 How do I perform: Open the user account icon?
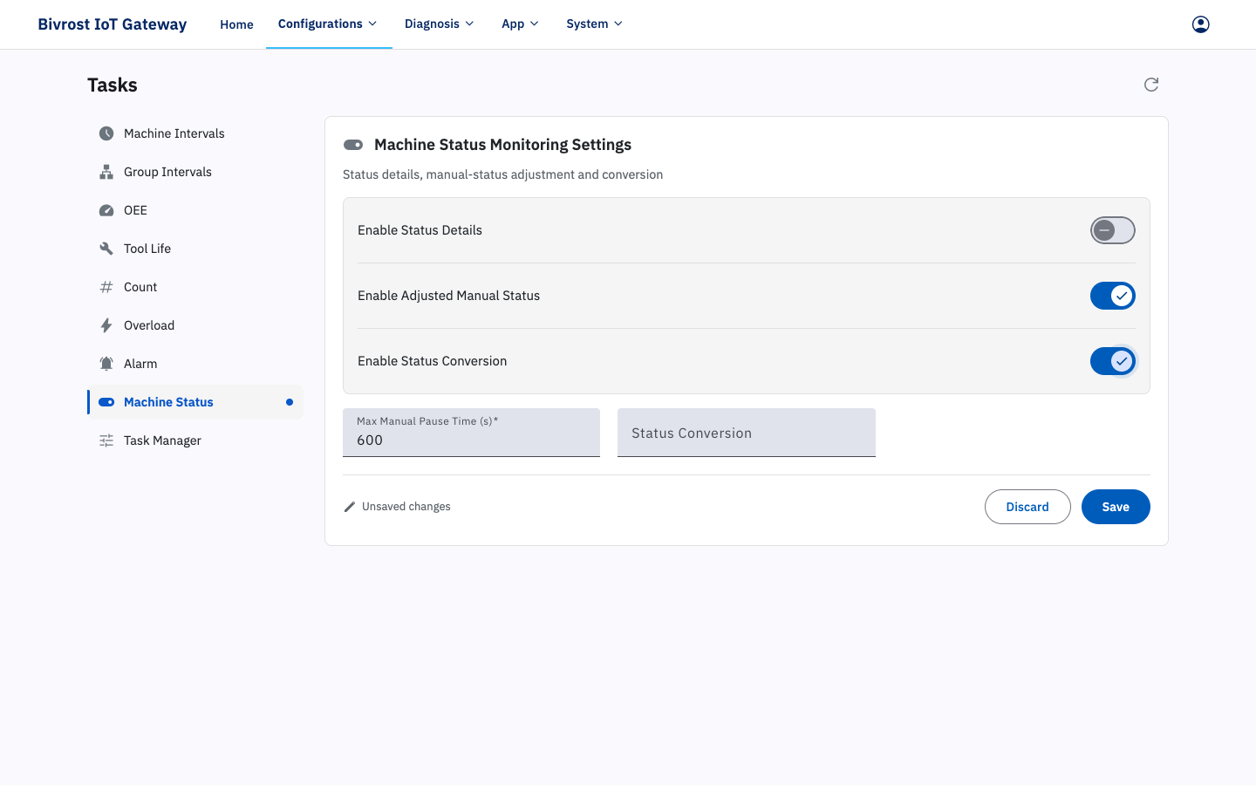pyautogui.click(x=1200, y=24)
